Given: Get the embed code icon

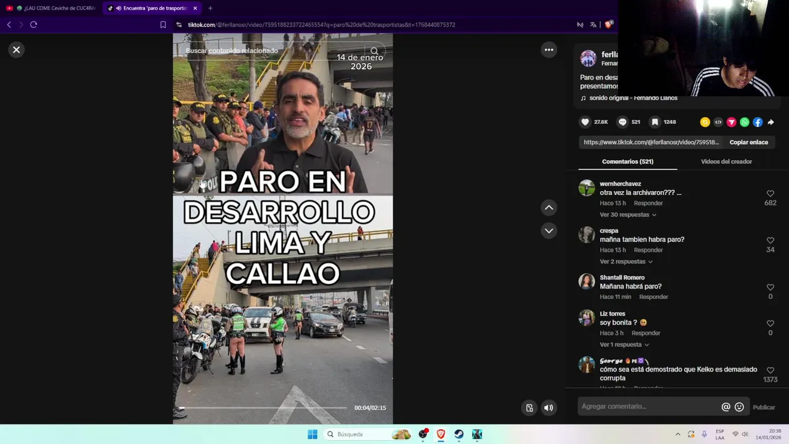Looking at the screenshot, I should [x=718, y=122].
